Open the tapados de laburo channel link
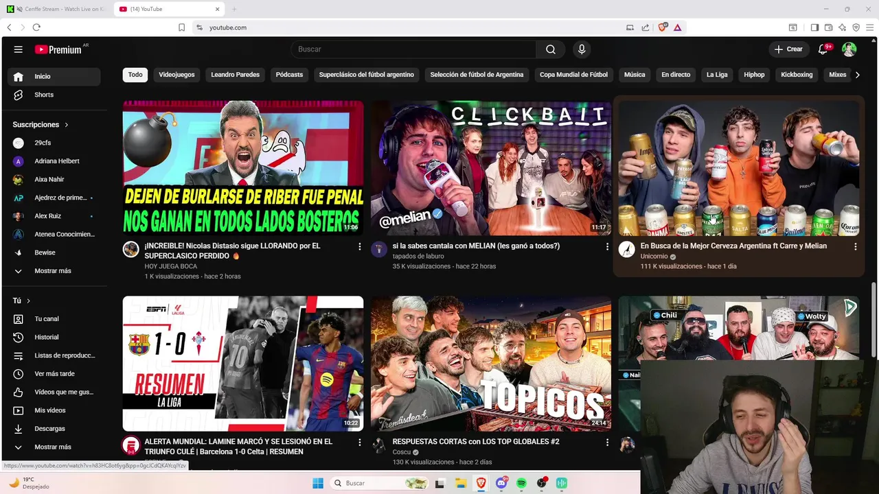879x494 pixels. [418, 256]
